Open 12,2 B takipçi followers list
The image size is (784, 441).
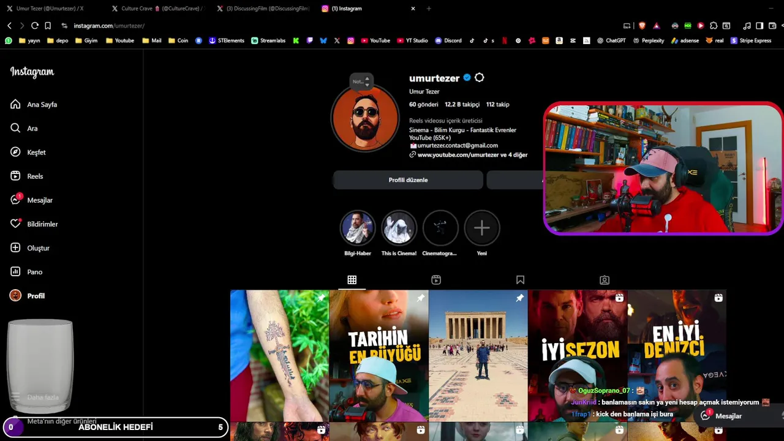pyautogui.click(x=462, y=105)
